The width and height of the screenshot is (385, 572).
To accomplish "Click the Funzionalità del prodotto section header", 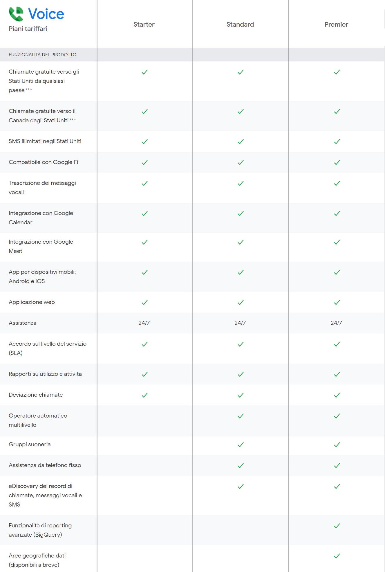I will [x=43, y=55].
